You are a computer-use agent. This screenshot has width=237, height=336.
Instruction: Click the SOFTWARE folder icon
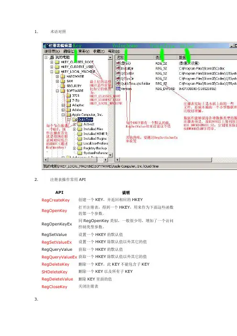(63, 91)
